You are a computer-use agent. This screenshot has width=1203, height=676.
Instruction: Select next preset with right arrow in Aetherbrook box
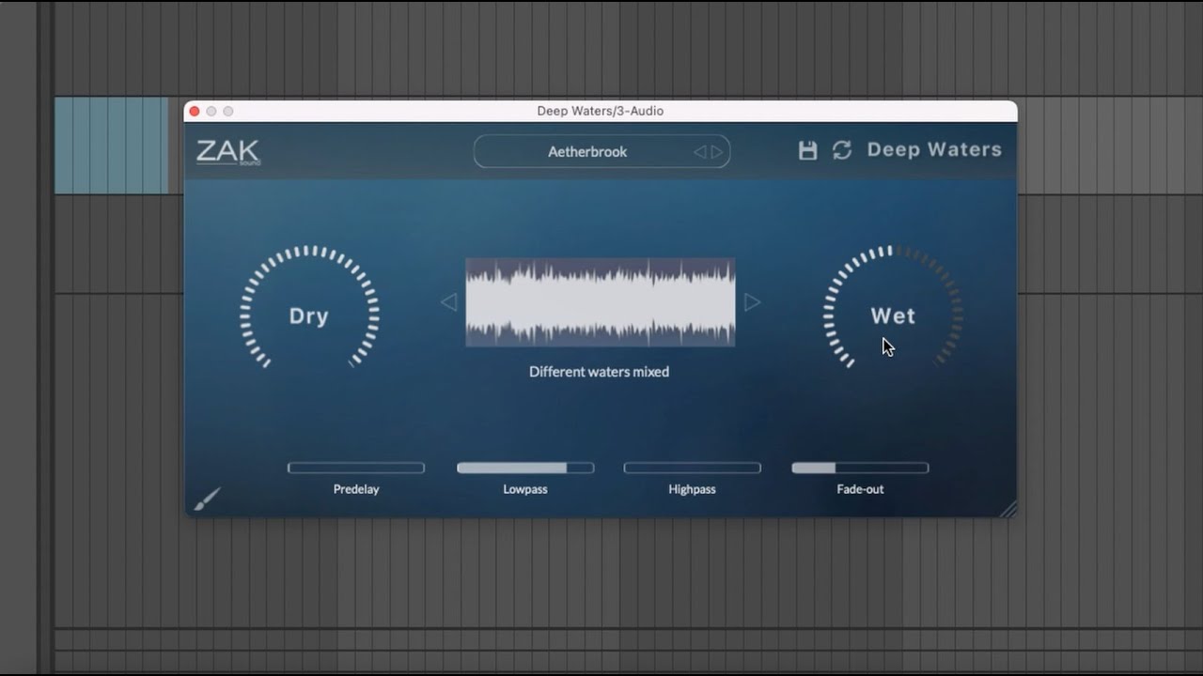[717, 152]
